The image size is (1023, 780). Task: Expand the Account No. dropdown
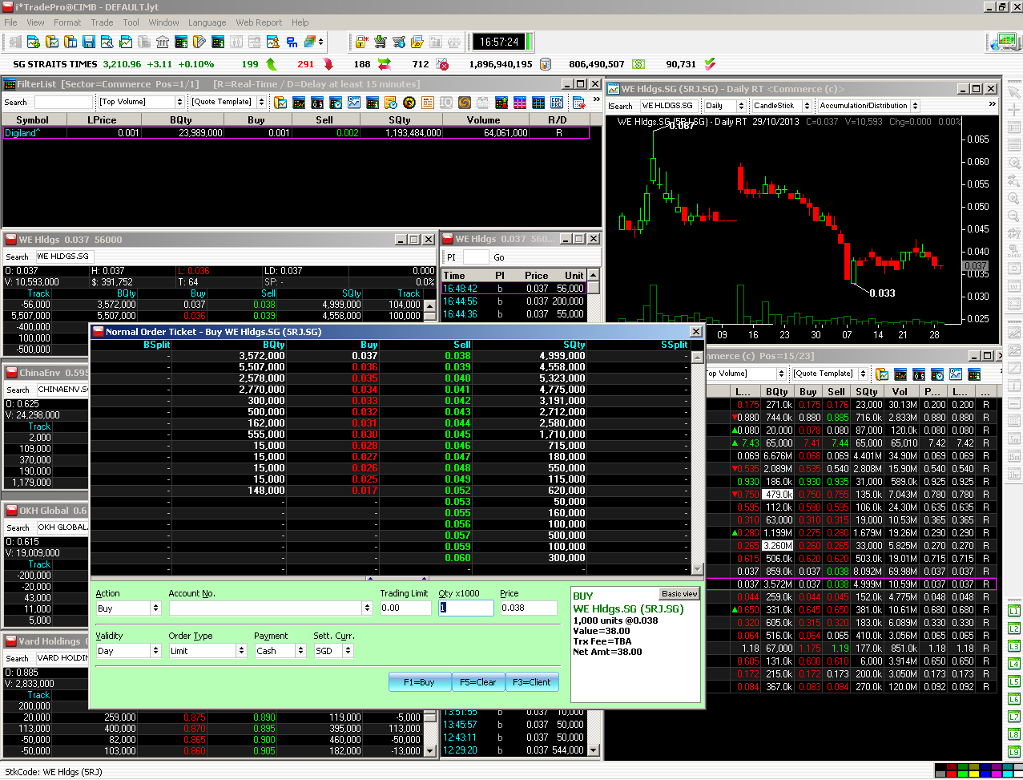pos(368,608)
